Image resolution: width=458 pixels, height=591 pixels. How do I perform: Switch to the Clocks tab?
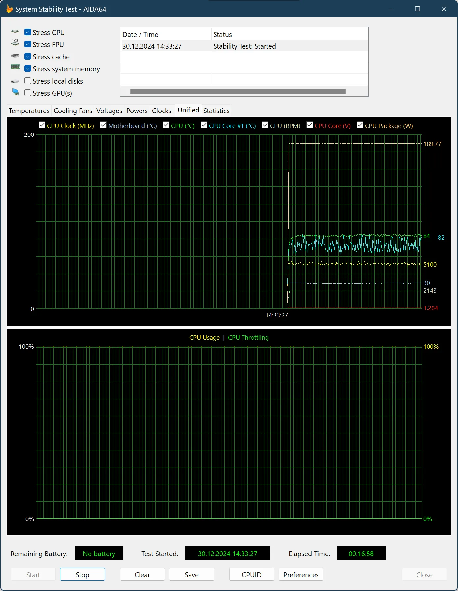(x=162, y=111)
